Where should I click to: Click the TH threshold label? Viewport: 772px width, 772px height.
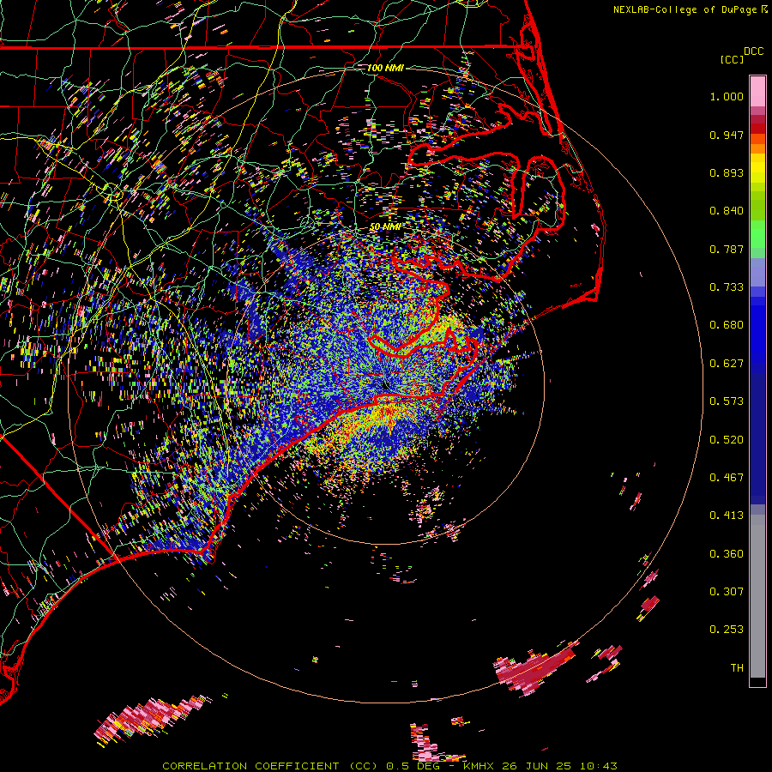coord(737,668)
